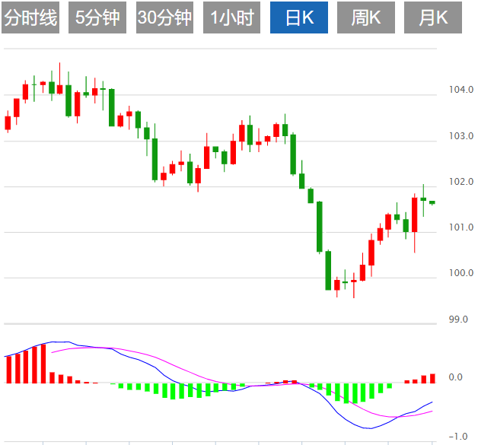
Task: Click the MACD 0.0 axis label
Action: coord(457,377)
